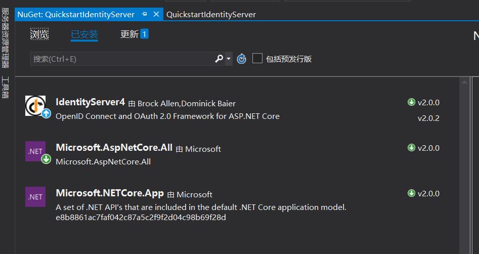Select the Microsoft.NETCore.App package title
479x254 pixels.
[x=110, y=193]
